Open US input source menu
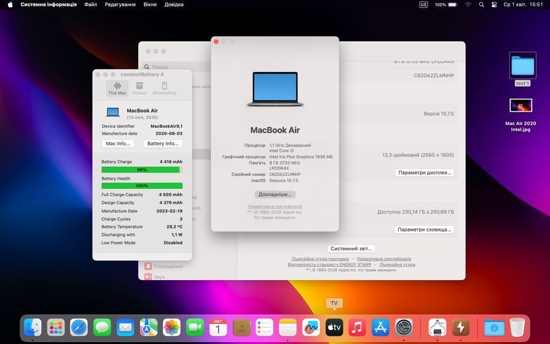The height and width of the screenshot is (344, 550). tap(424, 4)
